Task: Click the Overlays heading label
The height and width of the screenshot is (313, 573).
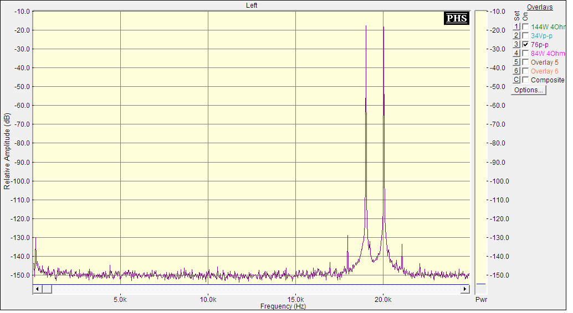Action: tap(539, 7)
